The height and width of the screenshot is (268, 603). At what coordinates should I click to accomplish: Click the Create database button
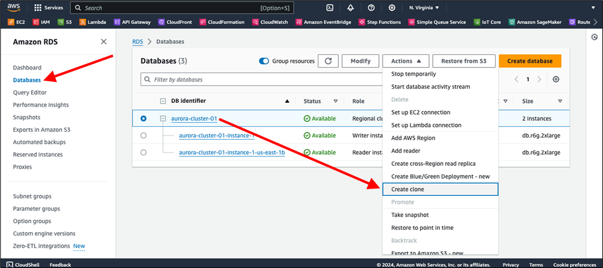[x=530, y=61]
